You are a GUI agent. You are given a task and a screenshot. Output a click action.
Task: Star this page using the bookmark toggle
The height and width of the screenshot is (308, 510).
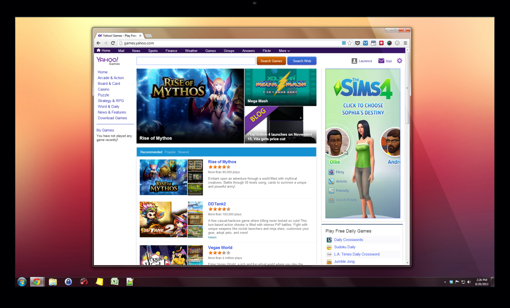tap(349, 43)
